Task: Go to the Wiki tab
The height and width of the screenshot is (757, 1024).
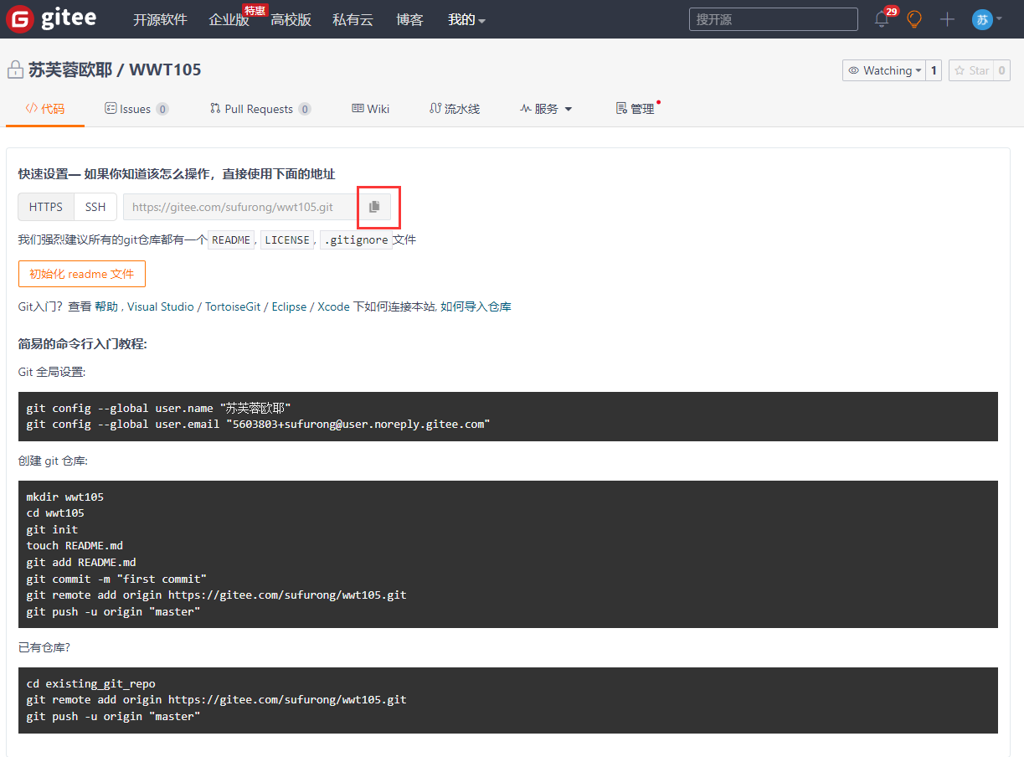Action: point(370,109)
